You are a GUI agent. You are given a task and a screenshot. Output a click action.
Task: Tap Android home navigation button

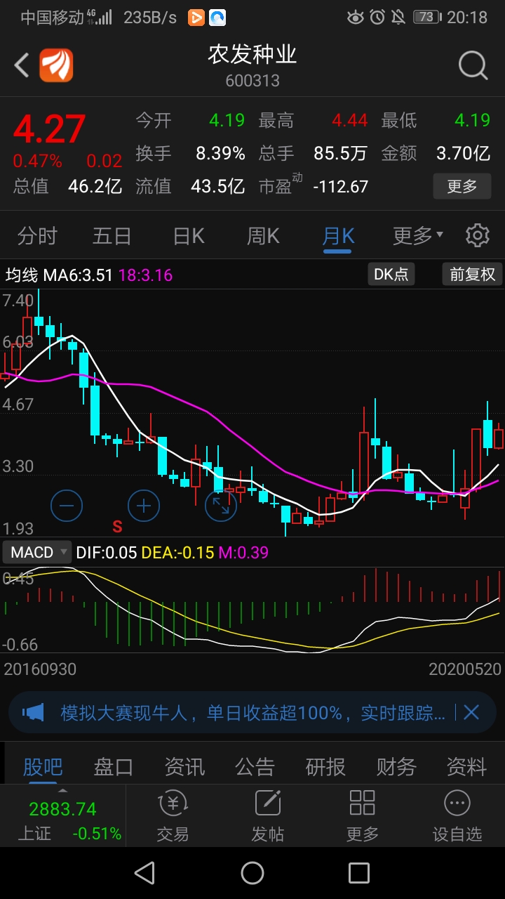pyautogui.click(x=252, y=873)
